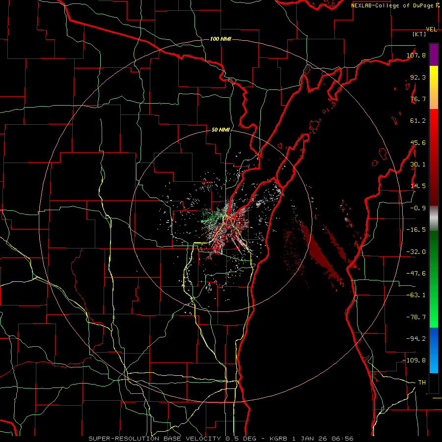Click the -63.1 velocity scale value
442x442 pixels.
[x=416, y=295]
